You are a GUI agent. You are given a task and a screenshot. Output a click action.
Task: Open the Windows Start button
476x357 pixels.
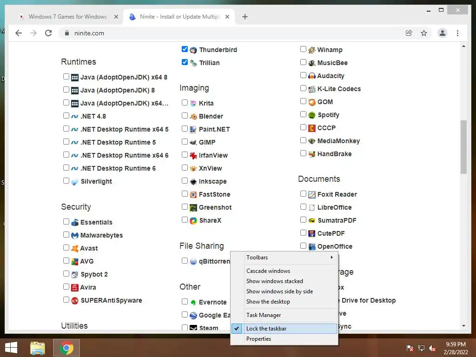tap(11, 348)
